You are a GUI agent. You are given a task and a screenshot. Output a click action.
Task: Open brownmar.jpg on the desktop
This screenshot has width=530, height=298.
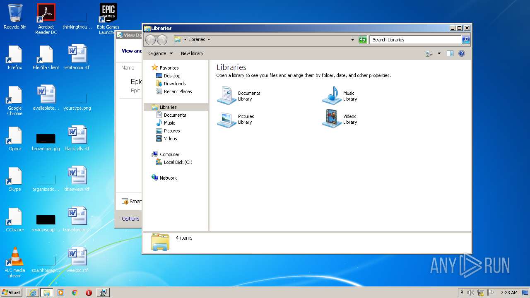click(46, 142)
